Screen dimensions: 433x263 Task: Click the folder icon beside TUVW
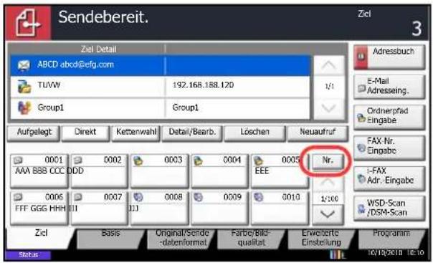coord(24,87)
